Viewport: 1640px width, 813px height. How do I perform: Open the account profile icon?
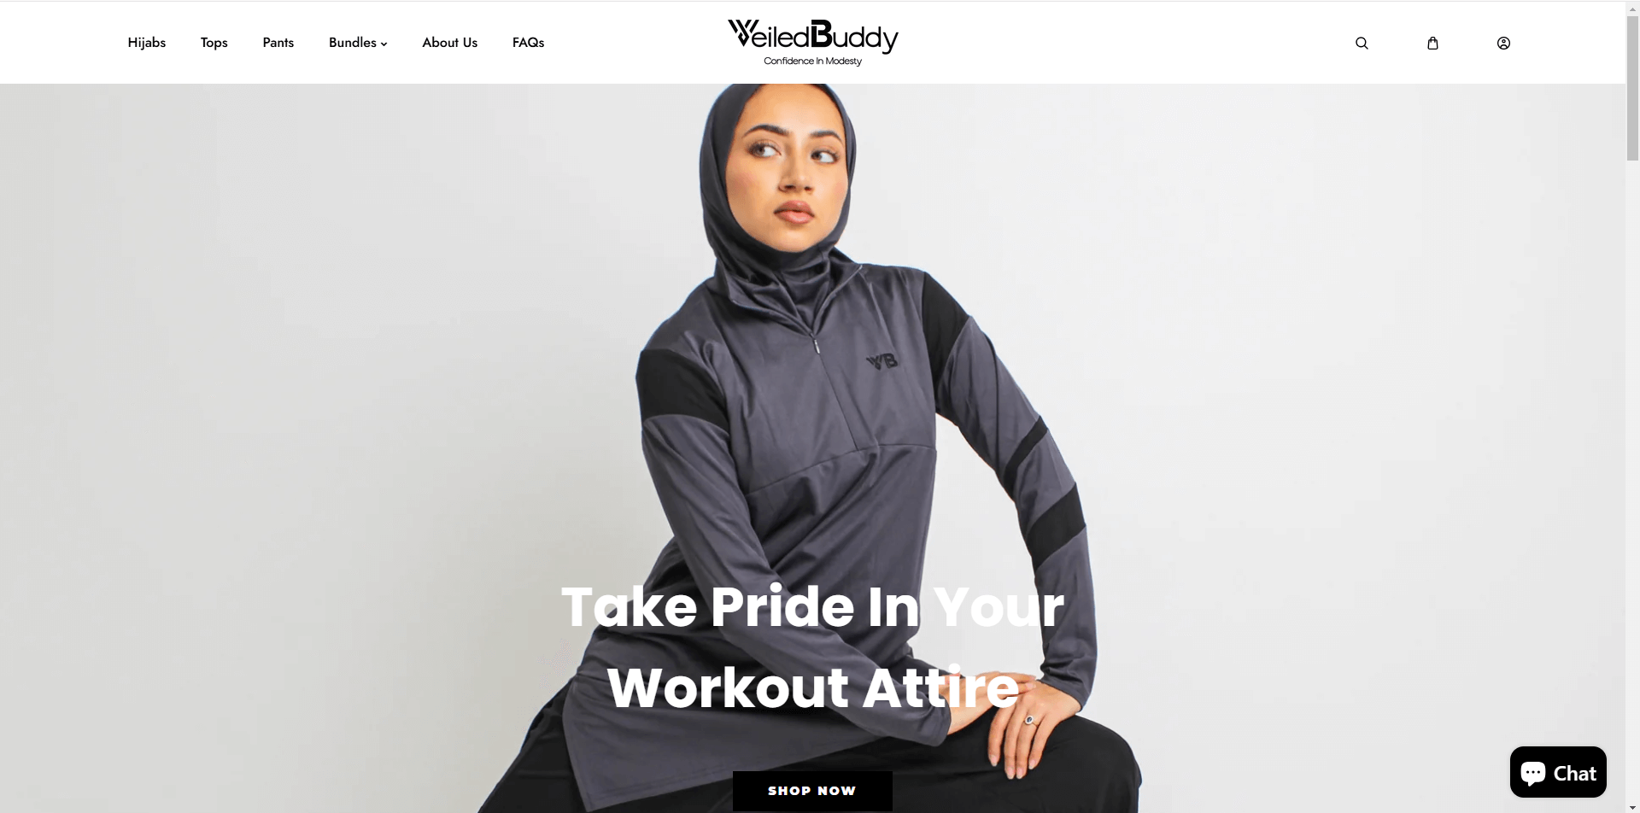click(x=1503, y=43)
